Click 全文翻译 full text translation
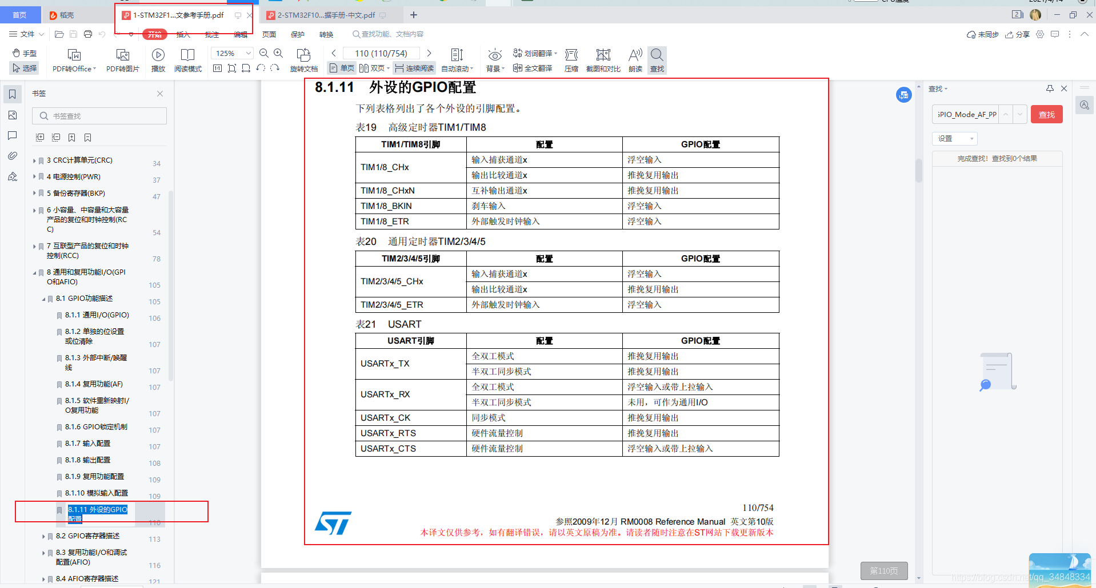This screenshot has width=1096, height=588. pos(533,68)
